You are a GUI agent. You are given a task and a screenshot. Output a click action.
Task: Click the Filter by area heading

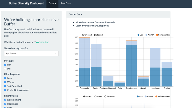(11, 96)
